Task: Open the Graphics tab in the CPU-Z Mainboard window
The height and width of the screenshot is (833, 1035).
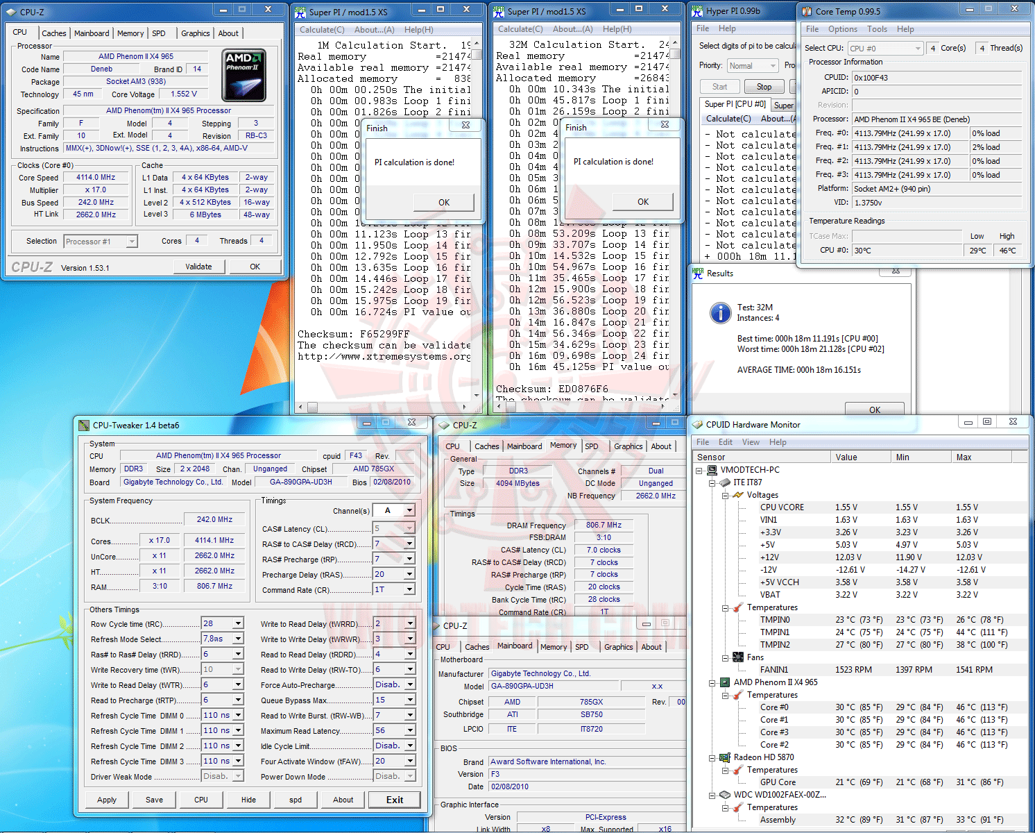Action: point(619,647)
